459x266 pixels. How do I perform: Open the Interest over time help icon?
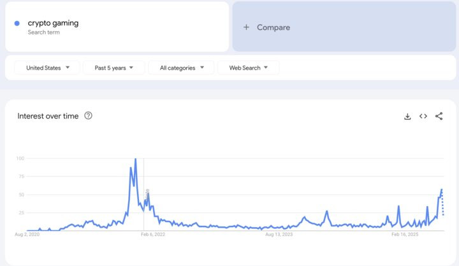click(89, 115)
